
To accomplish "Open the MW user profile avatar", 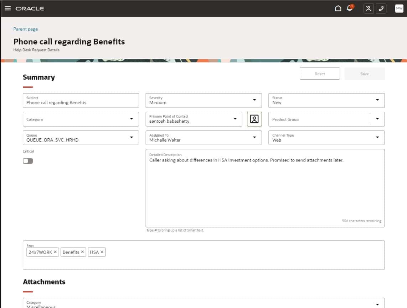I will 399,8.
